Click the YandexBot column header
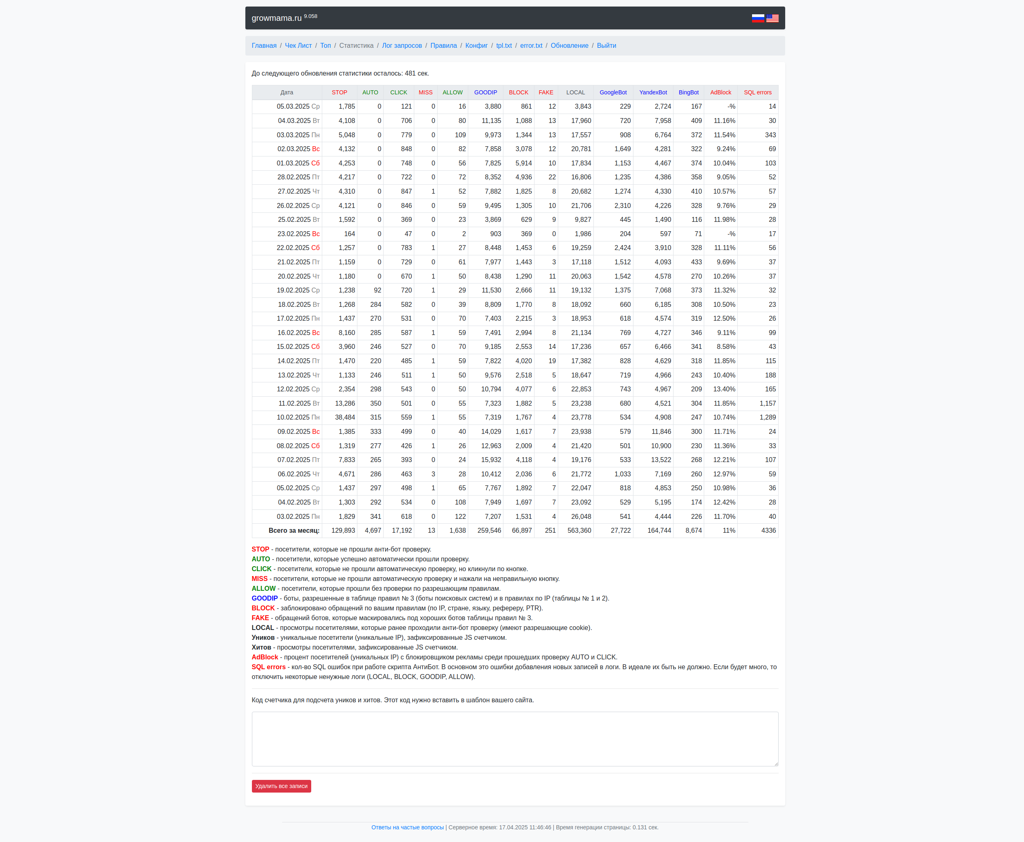Image resolution: width=1024 pixels, height=842 pixels. click(653, 93)
